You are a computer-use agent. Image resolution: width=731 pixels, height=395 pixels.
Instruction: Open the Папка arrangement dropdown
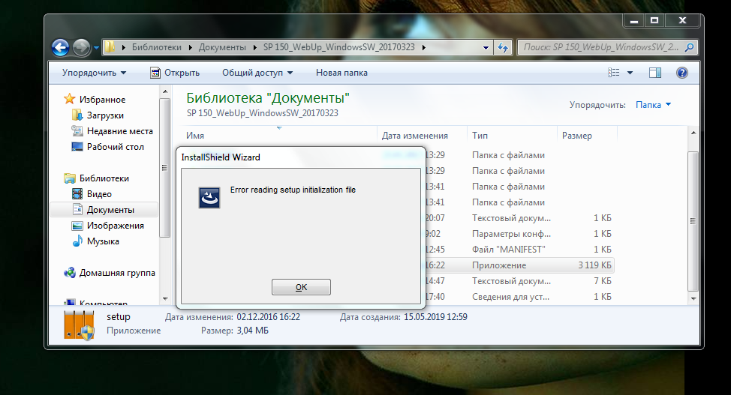tap(653, 105)
